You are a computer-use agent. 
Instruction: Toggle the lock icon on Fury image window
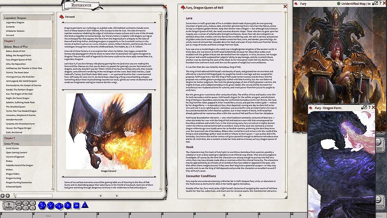372,3
